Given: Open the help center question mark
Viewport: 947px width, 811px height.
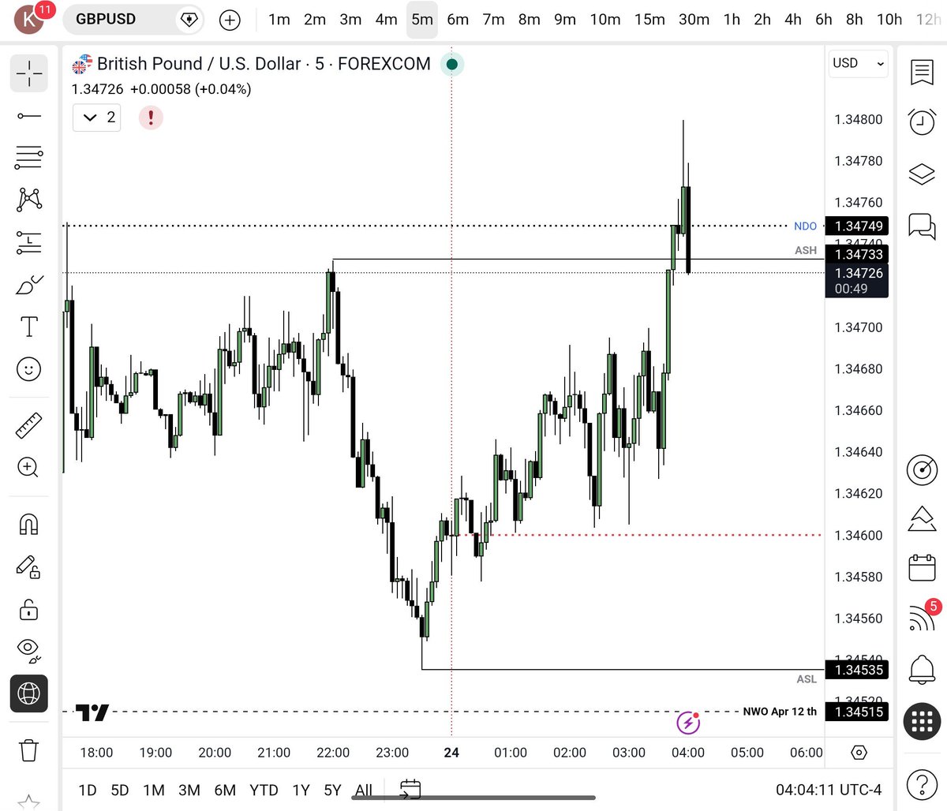Looking at the screenshot, I should [x=922, y=785].
